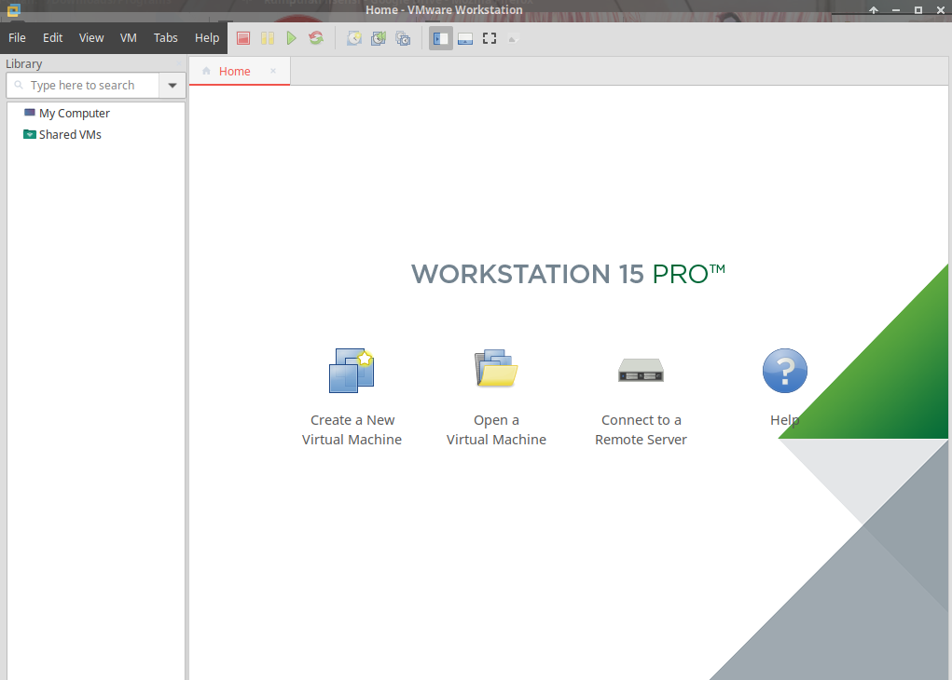The width and height of the screenshot is (952, 680).
Task: Click the library search input field
Action: click(83, 86)
